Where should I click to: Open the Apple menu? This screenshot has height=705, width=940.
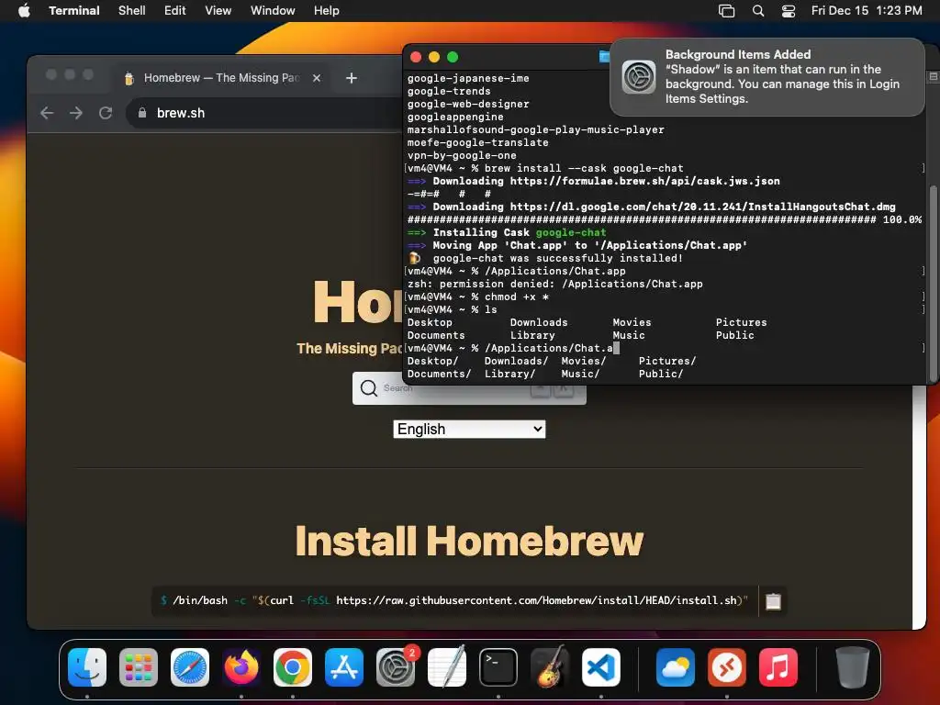[24, 10]
